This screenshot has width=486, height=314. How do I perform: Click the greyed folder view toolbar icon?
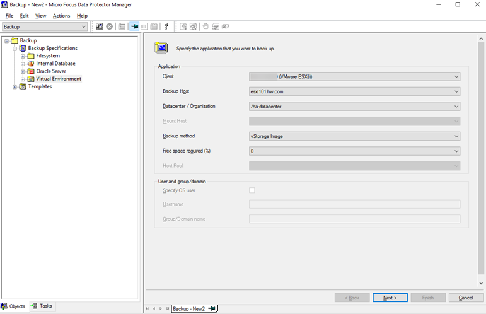click(122, 26)
